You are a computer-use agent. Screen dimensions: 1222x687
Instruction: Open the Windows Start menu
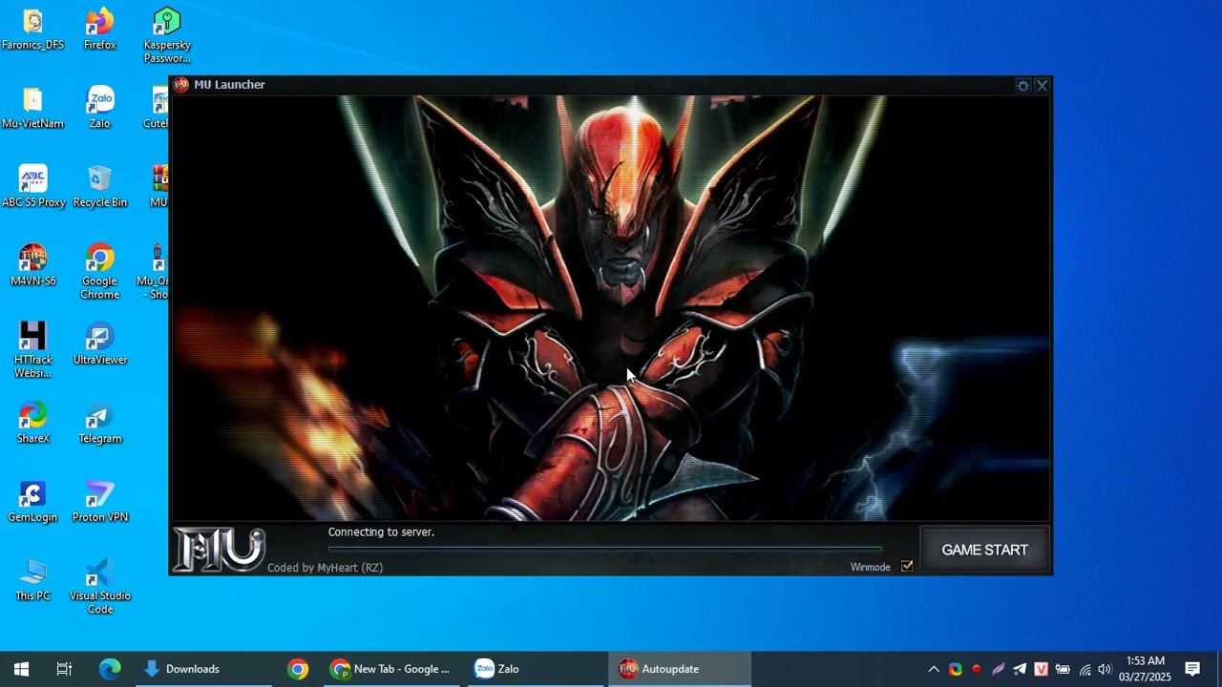click(x=21, y=669)
